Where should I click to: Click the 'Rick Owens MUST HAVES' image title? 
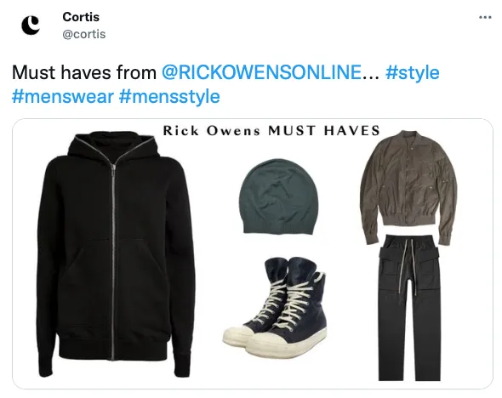pos(271,130)
